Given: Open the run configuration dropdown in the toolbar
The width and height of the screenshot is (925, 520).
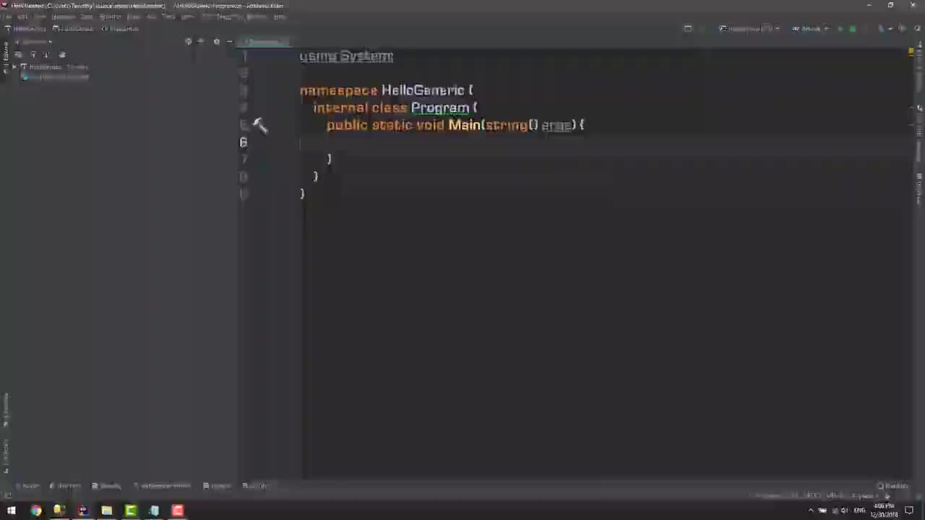Looking at the screenshot, I should pos(749,29).
